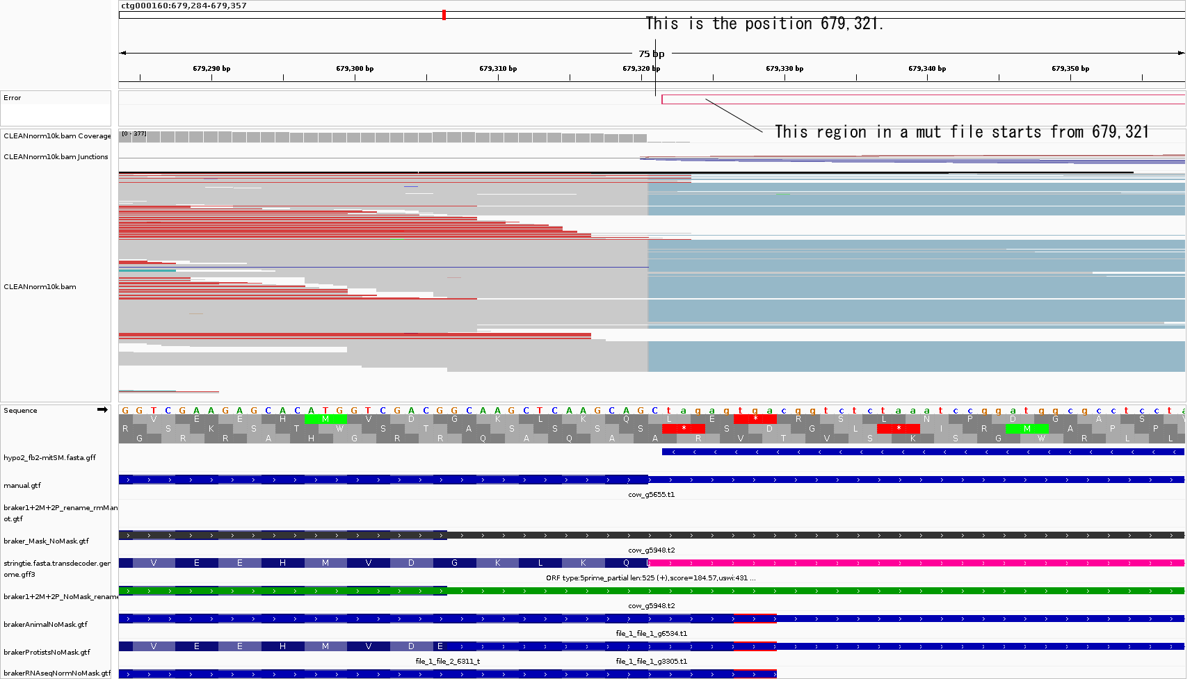Click the brakerProtistsNoMask.gtf track label
Viewport: 1199px width, 679px height.
(46, 652)
